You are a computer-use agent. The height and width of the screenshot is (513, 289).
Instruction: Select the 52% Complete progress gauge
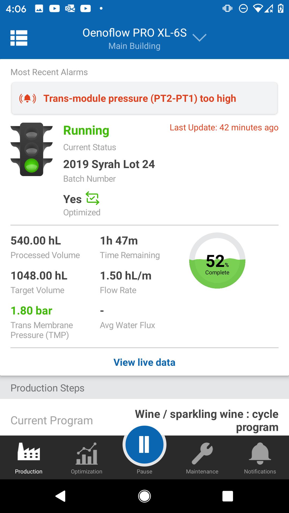[x=217, y=261]
